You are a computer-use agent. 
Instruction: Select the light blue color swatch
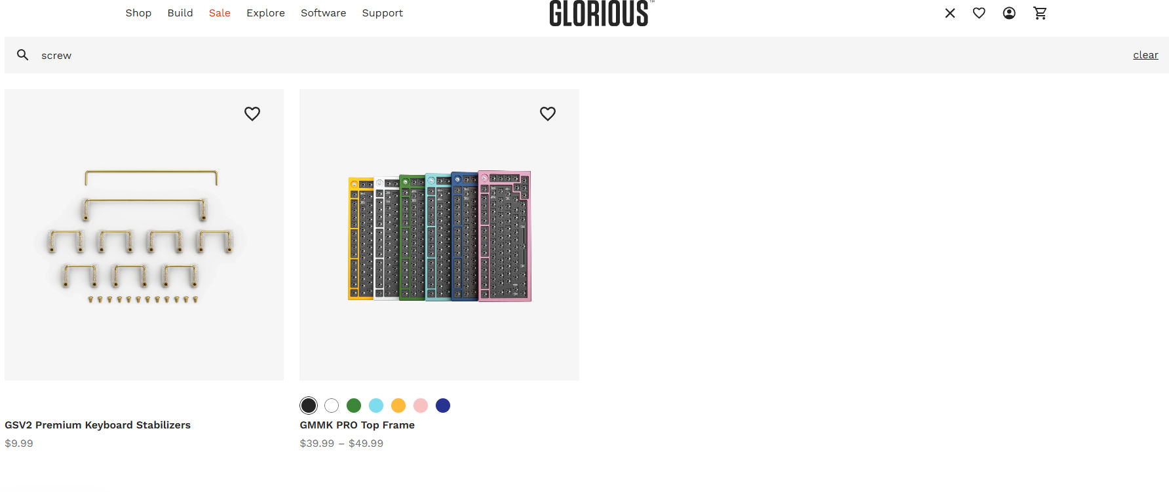point(376,406)
